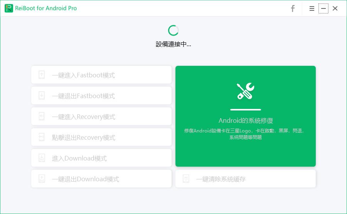
Task: Select 一鍵退出Fastboot模式 text
Action: tap(83, 96)
